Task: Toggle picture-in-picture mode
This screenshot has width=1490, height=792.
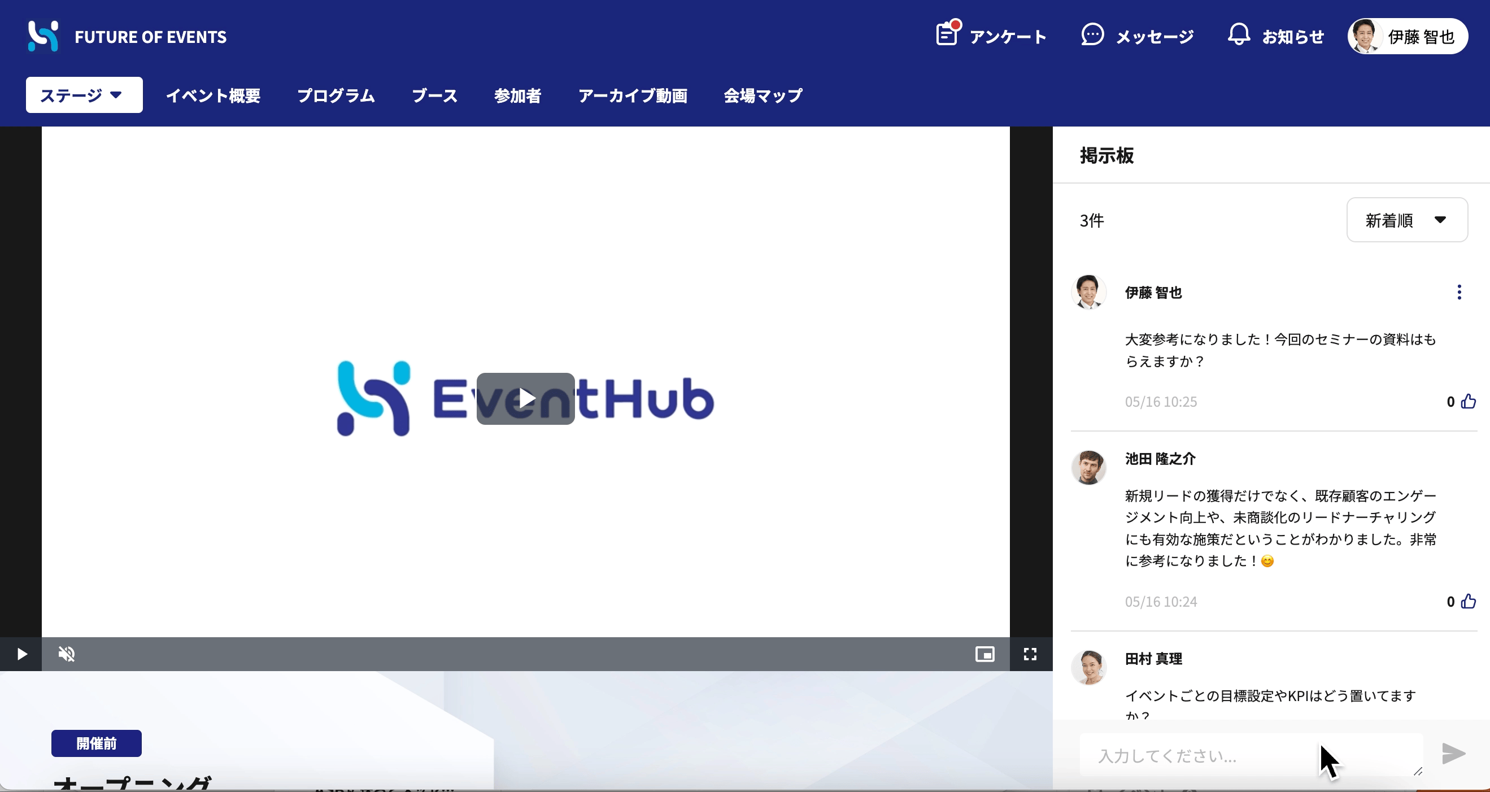Action: tap(984, 654)
